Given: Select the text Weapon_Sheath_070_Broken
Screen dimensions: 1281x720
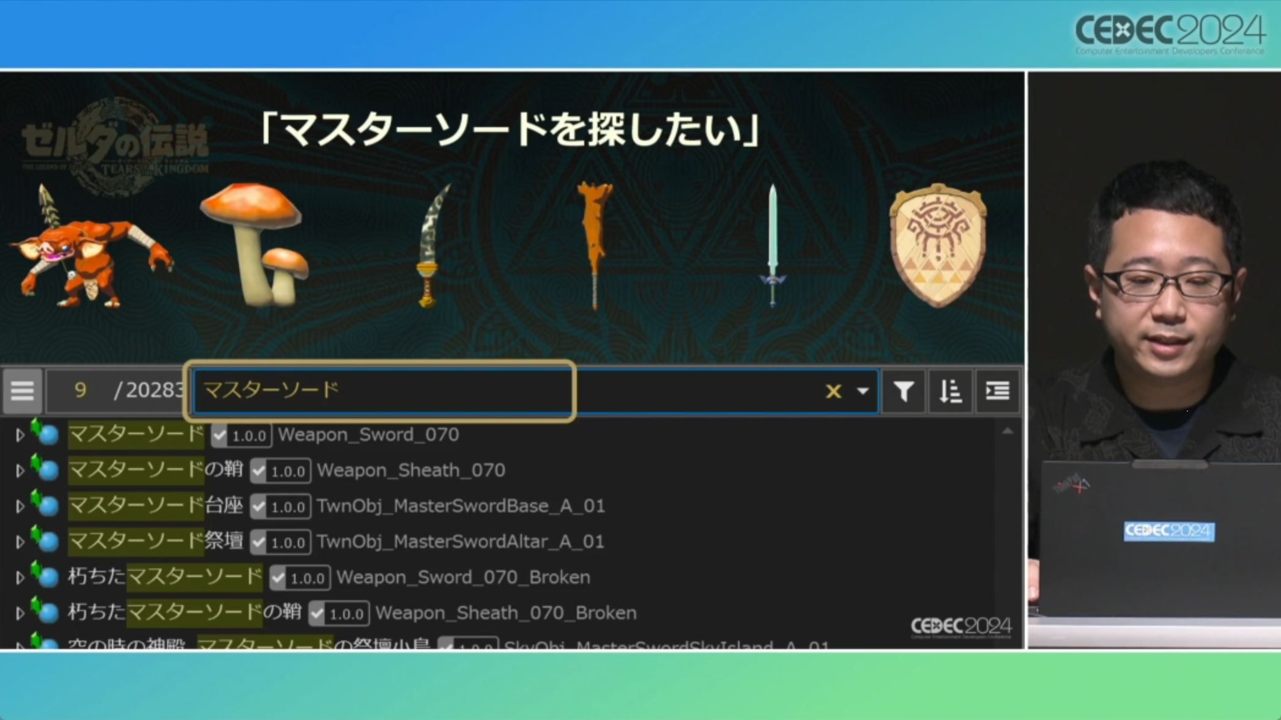Looking at the screenshot, I should 506,612.
